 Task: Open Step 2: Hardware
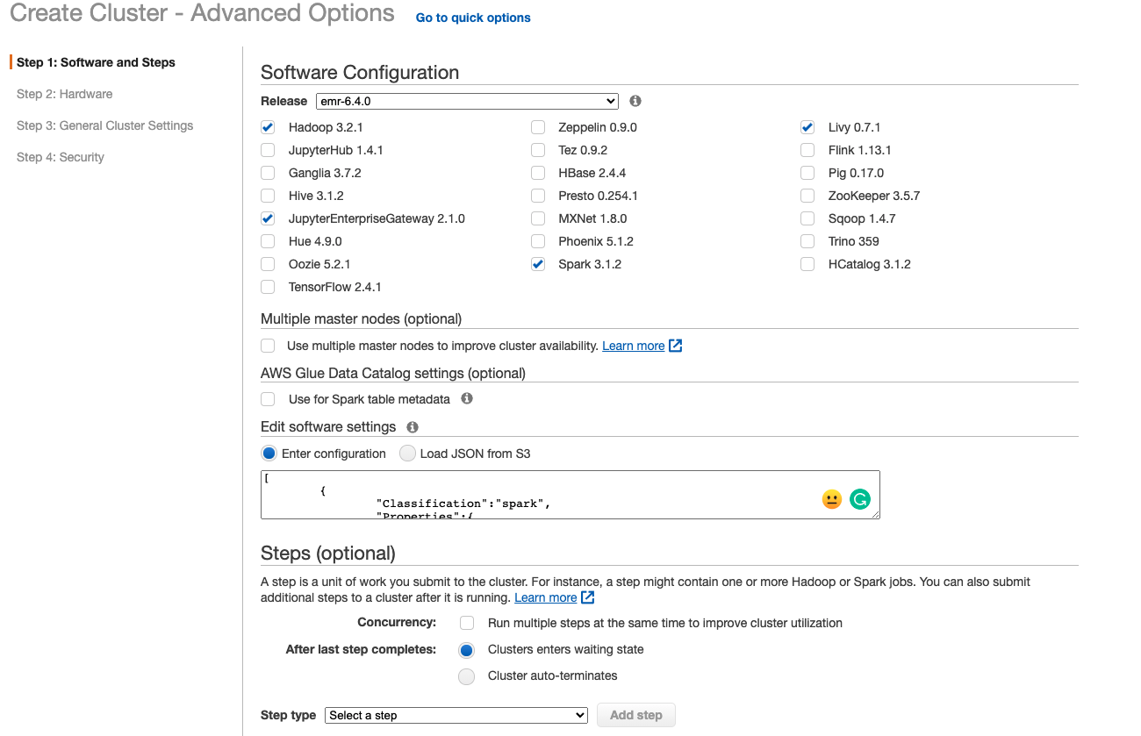tap(64, 94)
